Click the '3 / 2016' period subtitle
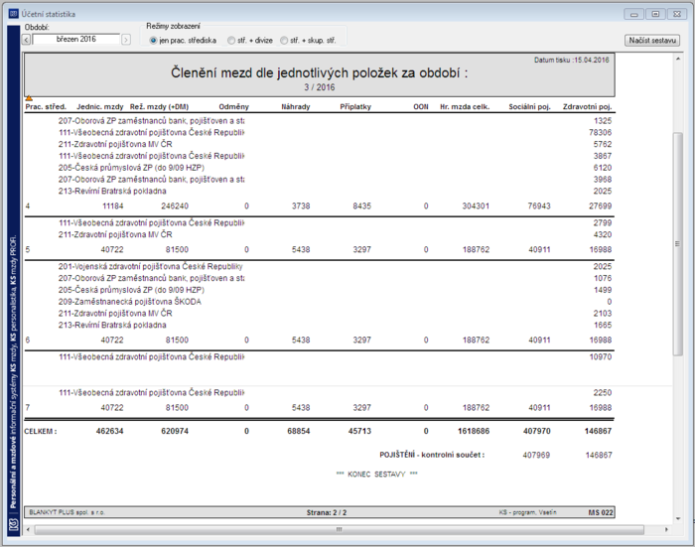Image resolution: width=695 pixels, height=547 pixels. click(319, 87)
